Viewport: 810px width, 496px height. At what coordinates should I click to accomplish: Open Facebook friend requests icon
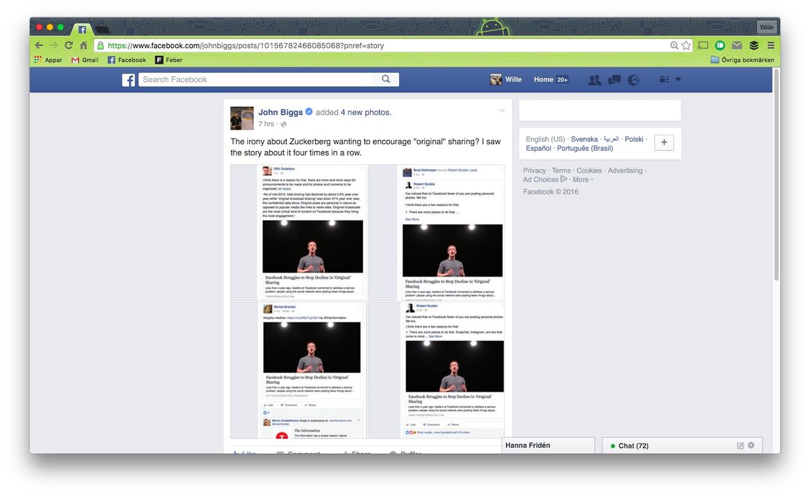(595, 80)
